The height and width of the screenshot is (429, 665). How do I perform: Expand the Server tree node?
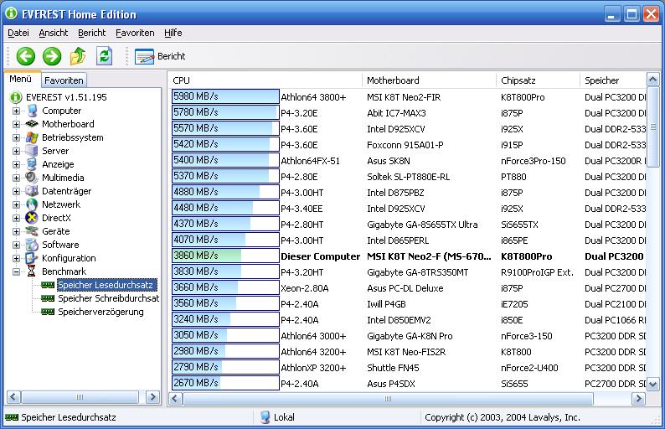[x=16, y=151]
